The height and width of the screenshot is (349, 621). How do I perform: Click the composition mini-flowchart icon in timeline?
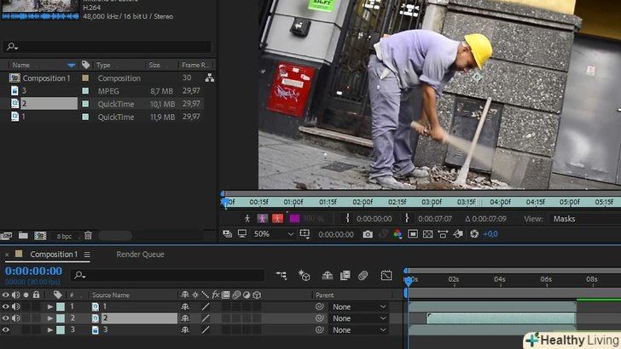point(281,275)
